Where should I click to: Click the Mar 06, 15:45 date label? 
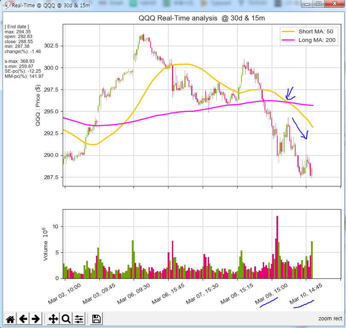168,294
